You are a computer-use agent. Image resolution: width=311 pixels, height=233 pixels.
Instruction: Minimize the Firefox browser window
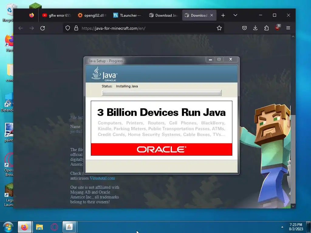pos(261,15)
